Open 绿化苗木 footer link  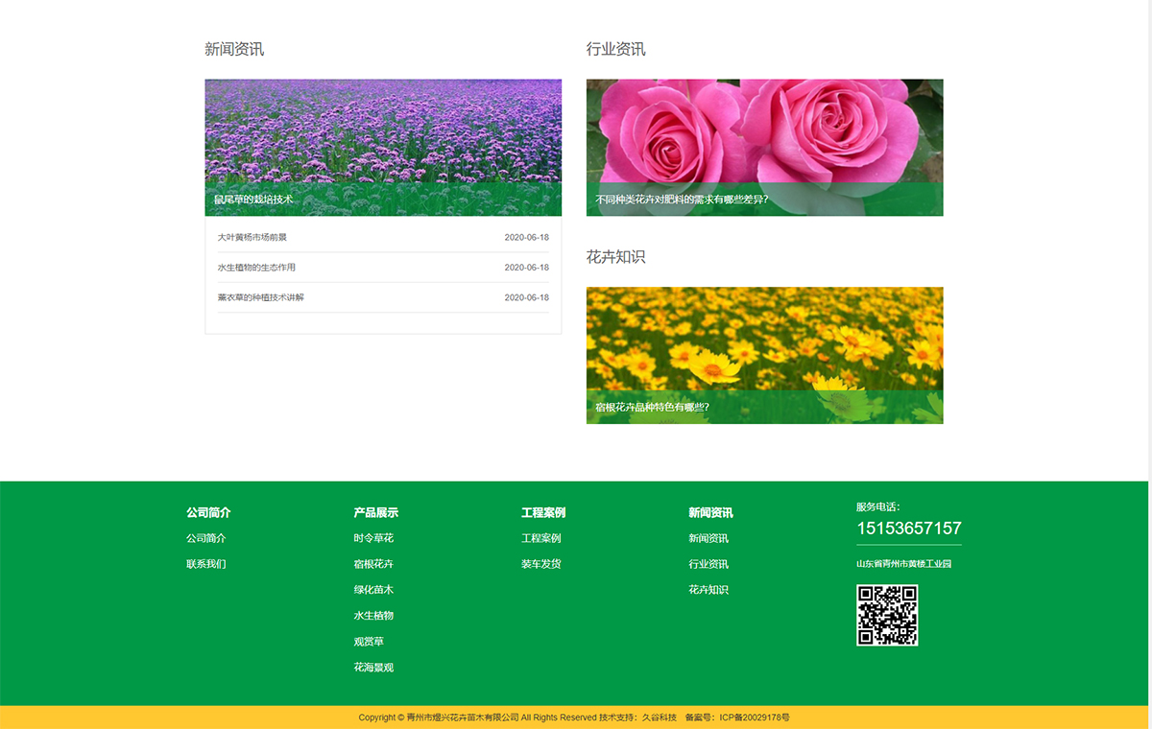tap(373, 590)
